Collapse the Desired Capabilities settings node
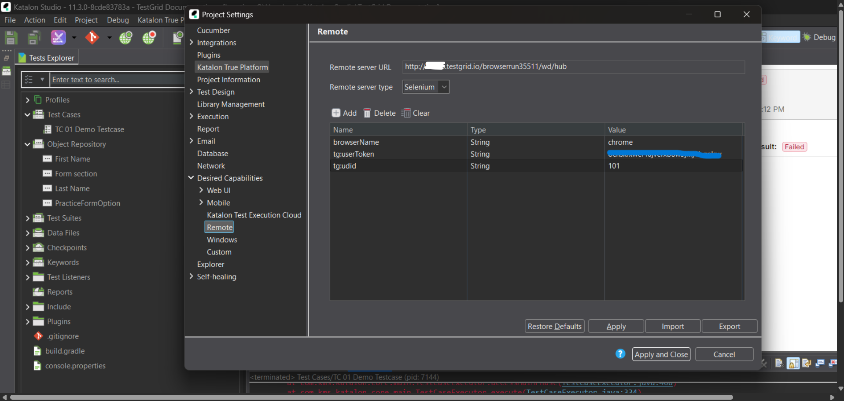This screenshot has height=401, width=844. coord(191,178)
